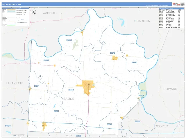186x140 pixels.
Task: Click the ZIP Name column heading
Action: 169,10
